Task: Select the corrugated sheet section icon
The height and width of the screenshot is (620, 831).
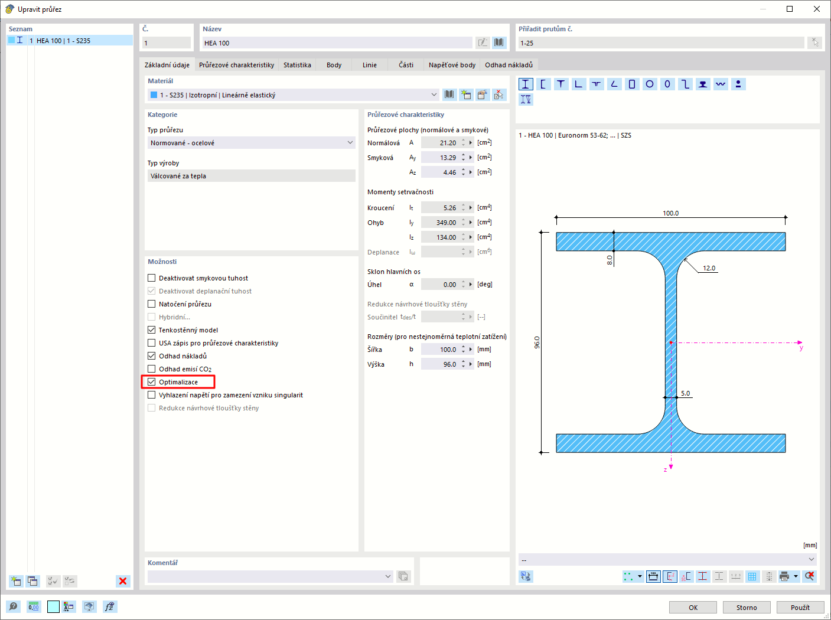Action: 721,84
